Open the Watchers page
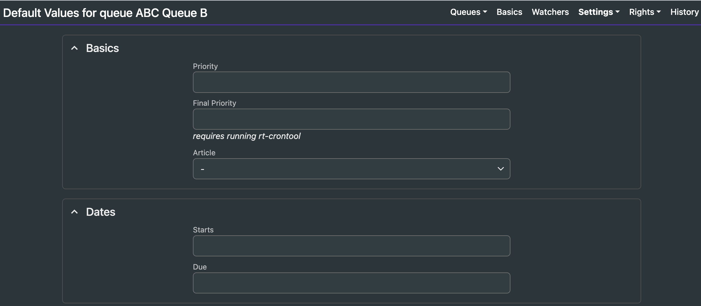 (550, 12)
